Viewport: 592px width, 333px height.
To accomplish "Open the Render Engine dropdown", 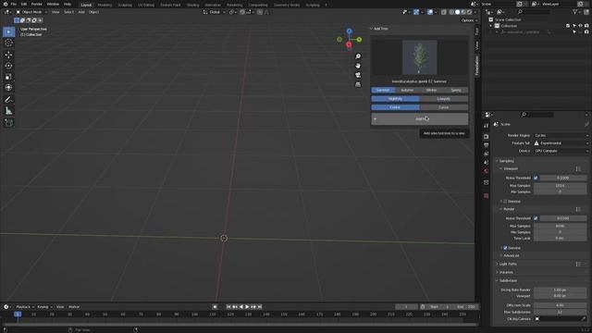I will [x=561, y=136].
